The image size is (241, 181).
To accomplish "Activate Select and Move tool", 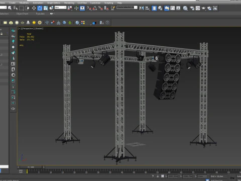I will tap(34, 8).
